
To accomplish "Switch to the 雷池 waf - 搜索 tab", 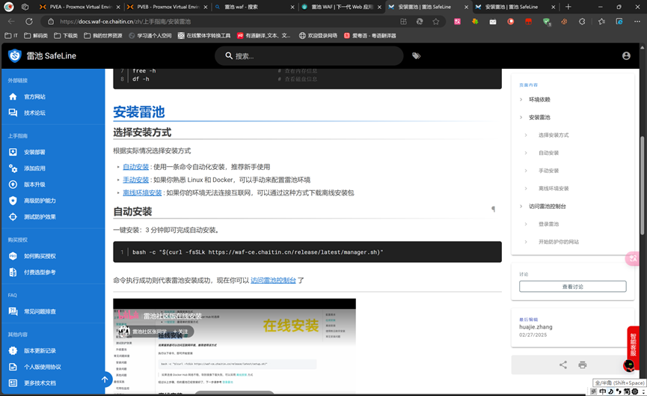I will tap(254, 7).
